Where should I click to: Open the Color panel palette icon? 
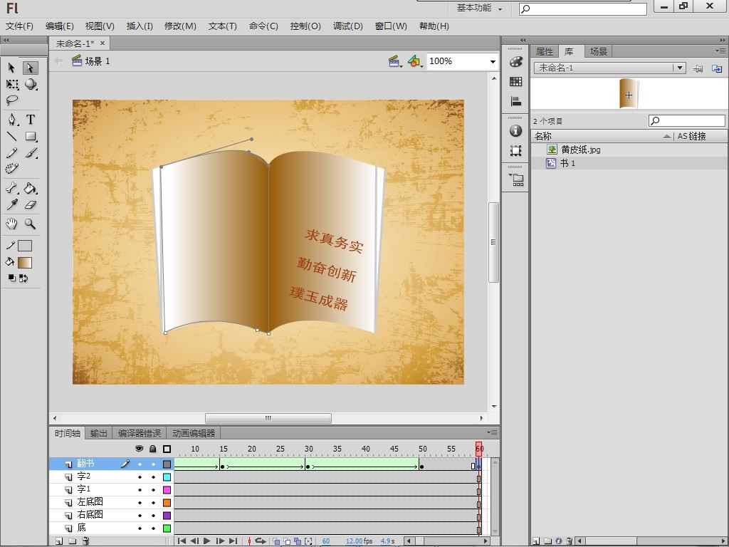pos(515,62)
